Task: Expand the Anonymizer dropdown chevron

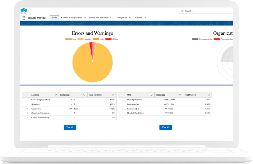Action: coord(130,18)
